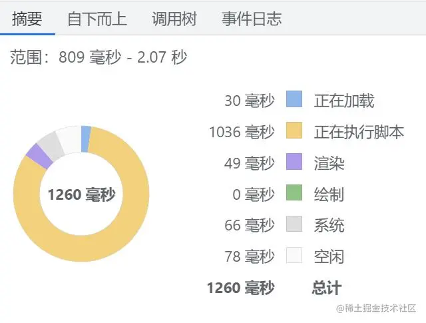Open the 自下而上 tab
This screenshot has height=323, width=426.
(x=97, y=18)
